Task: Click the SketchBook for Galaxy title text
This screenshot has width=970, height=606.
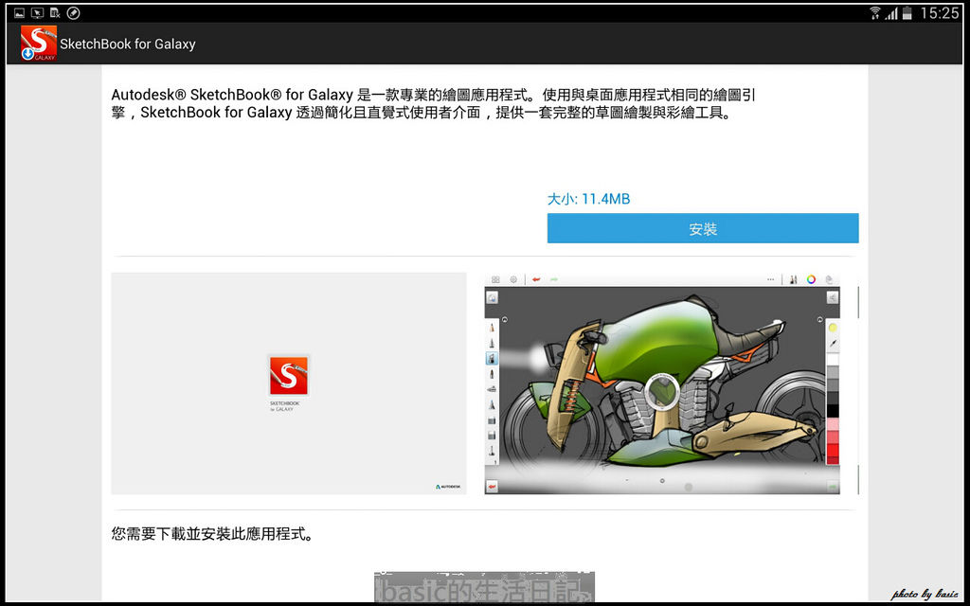Action: tap(128, 44)
